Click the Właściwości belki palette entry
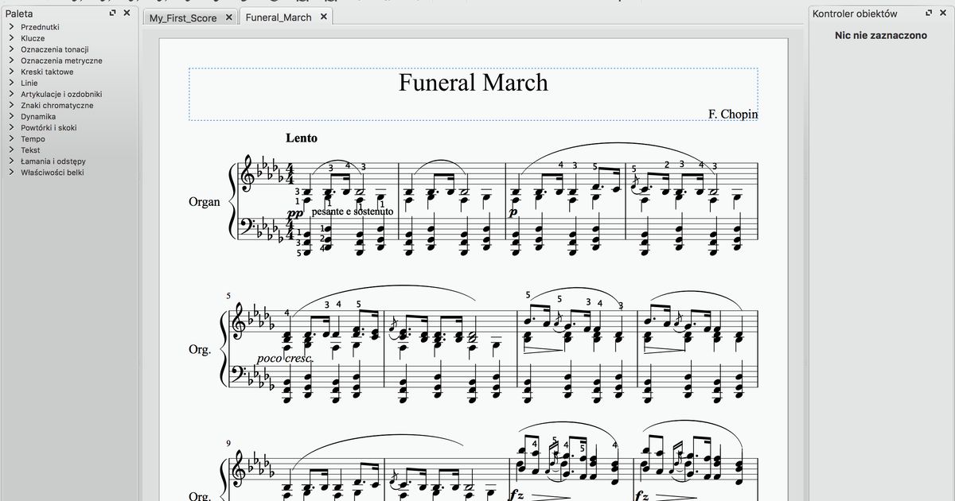 pos(52,172)
